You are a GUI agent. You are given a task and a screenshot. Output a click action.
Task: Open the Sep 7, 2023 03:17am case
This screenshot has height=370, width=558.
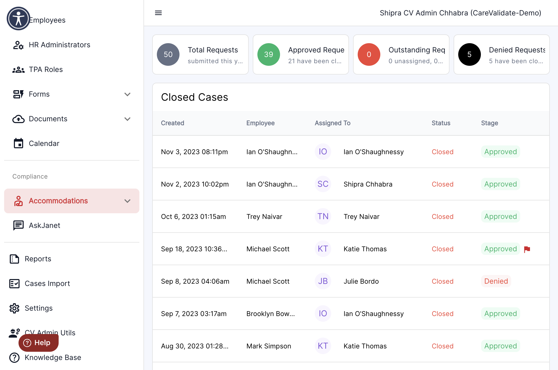pyautogui.click(x=351, y=313)
